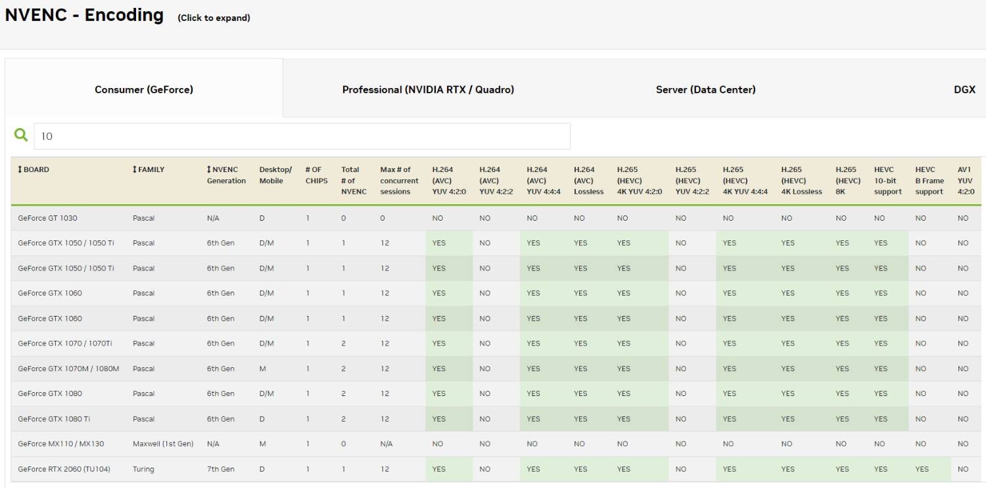Click the green search magnifier icon

coord(22,135)
